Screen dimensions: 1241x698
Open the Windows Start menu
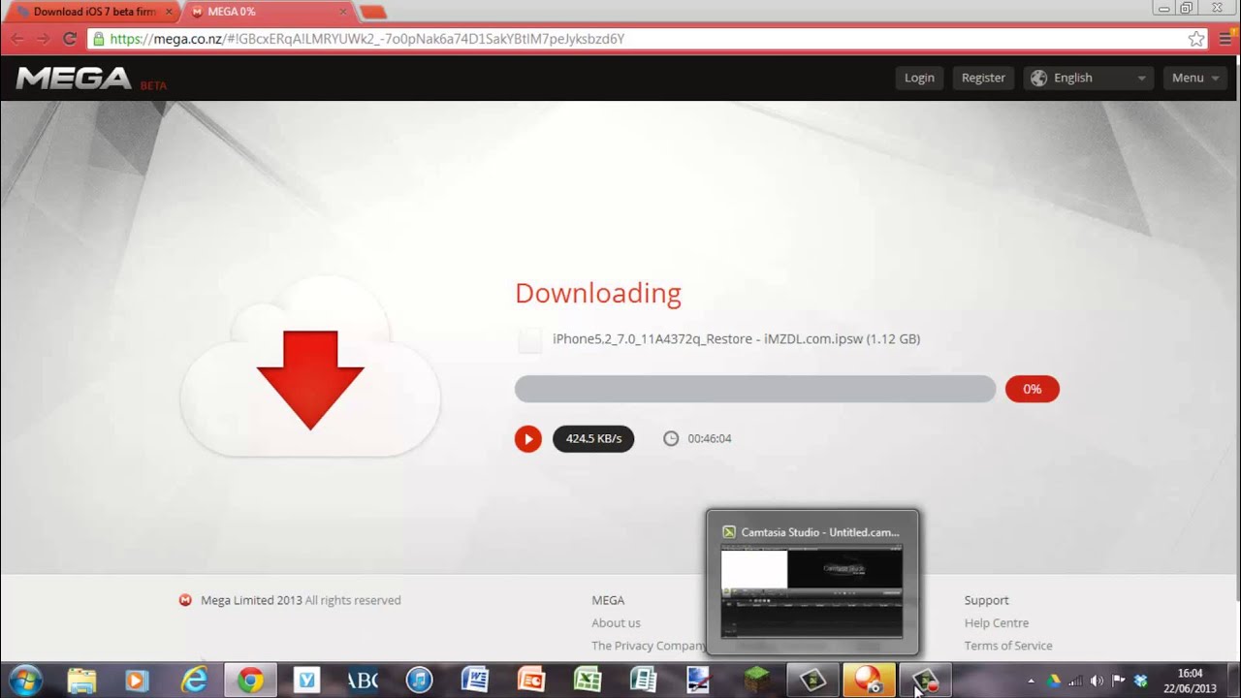pyautogui.click(x=23, y=681)
